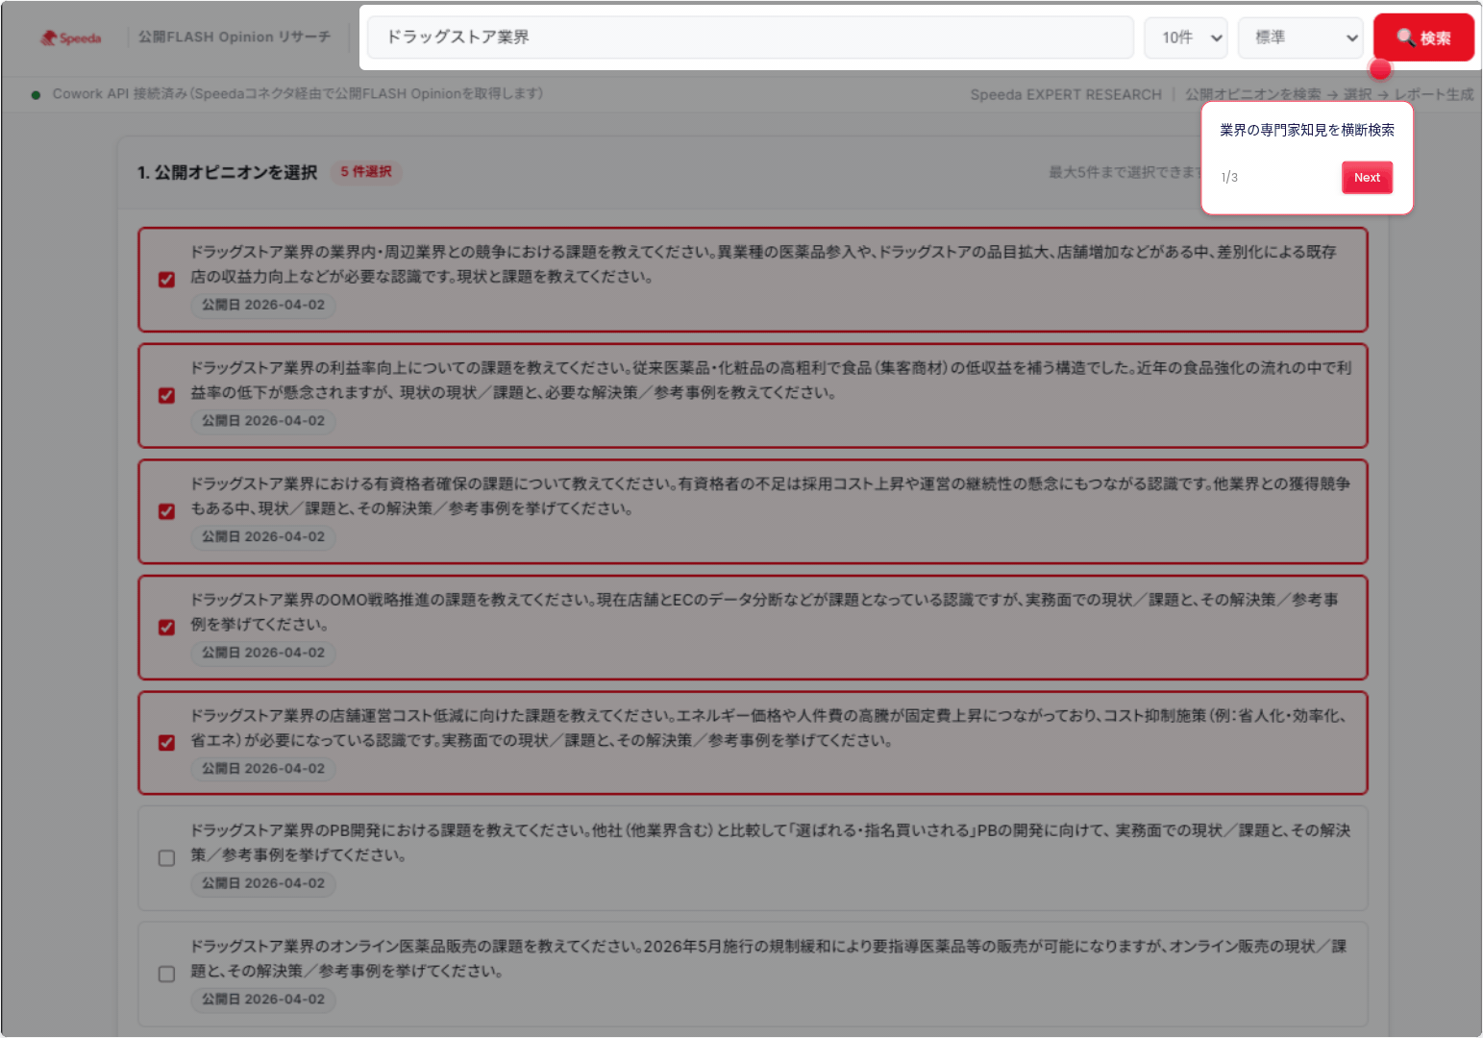The height and width of the screenshot is (1038, 1483).
Task: Click the 5 件選択 badge
Action: click(366, 172)
